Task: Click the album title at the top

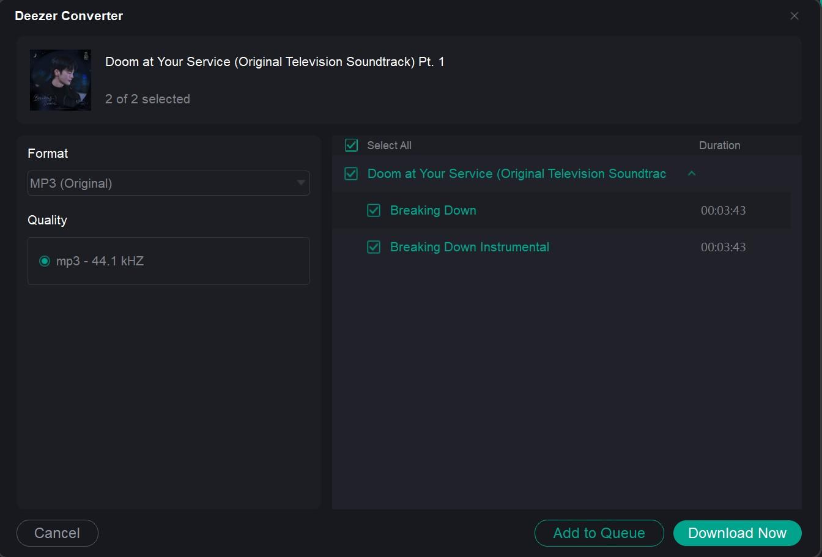Action: (275, 62)
